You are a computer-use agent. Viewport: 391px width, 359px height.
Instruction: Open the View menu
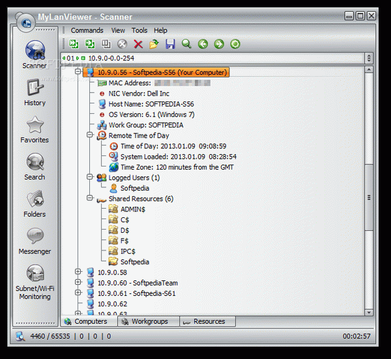click(x=118, y=31)
